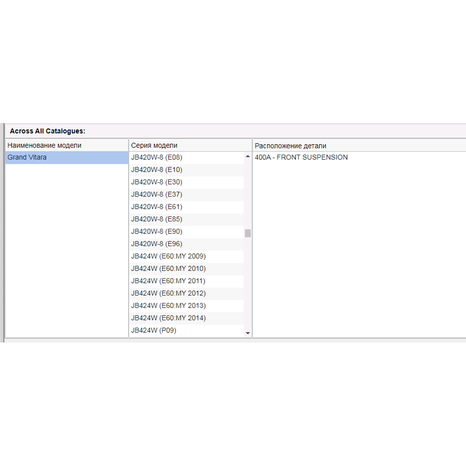Viewport: 466px width, 466px height.
Task: Pick the JB420W-8 (E61) entry
Action: (157, 207)
